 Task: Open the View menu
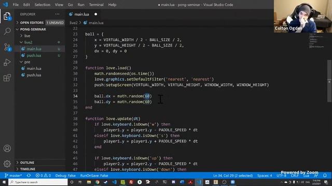point(59,5)
